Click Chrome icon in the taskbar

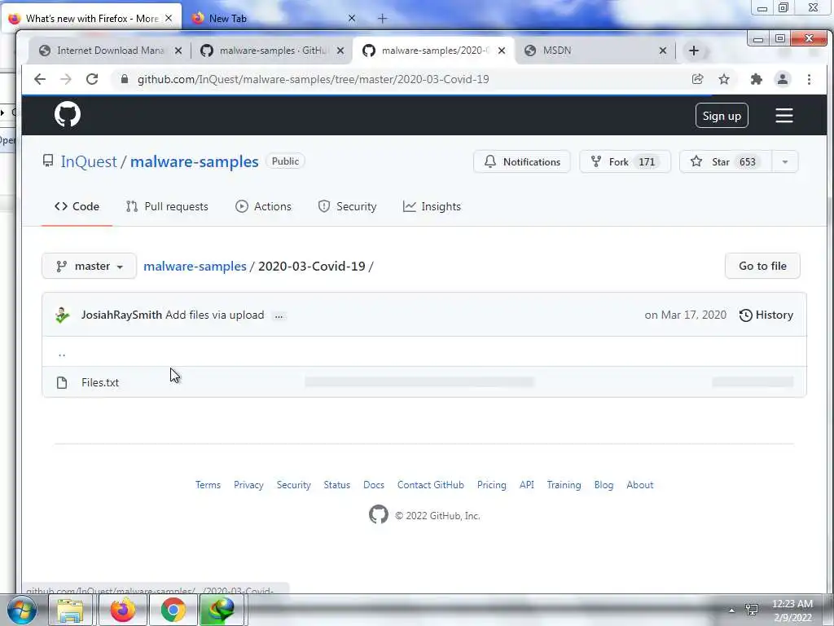(x=173, y=610)
